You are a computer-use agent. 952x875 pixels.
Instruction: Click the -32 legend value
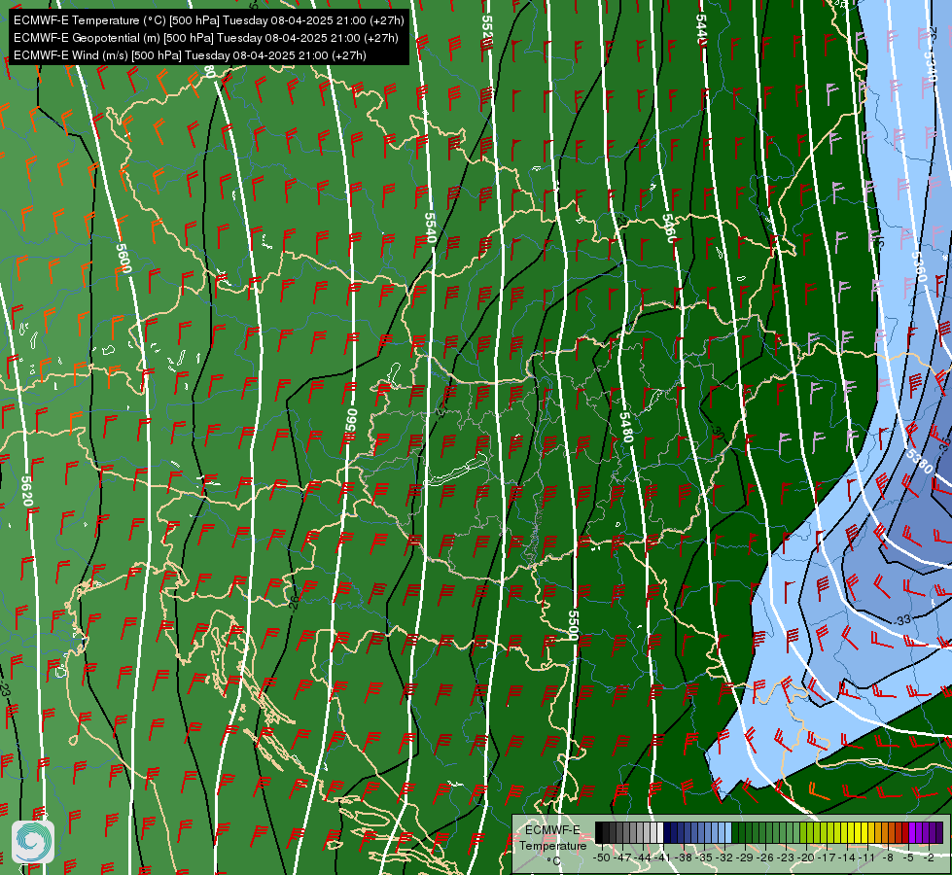pyautogui.click(x=724, y=857)
